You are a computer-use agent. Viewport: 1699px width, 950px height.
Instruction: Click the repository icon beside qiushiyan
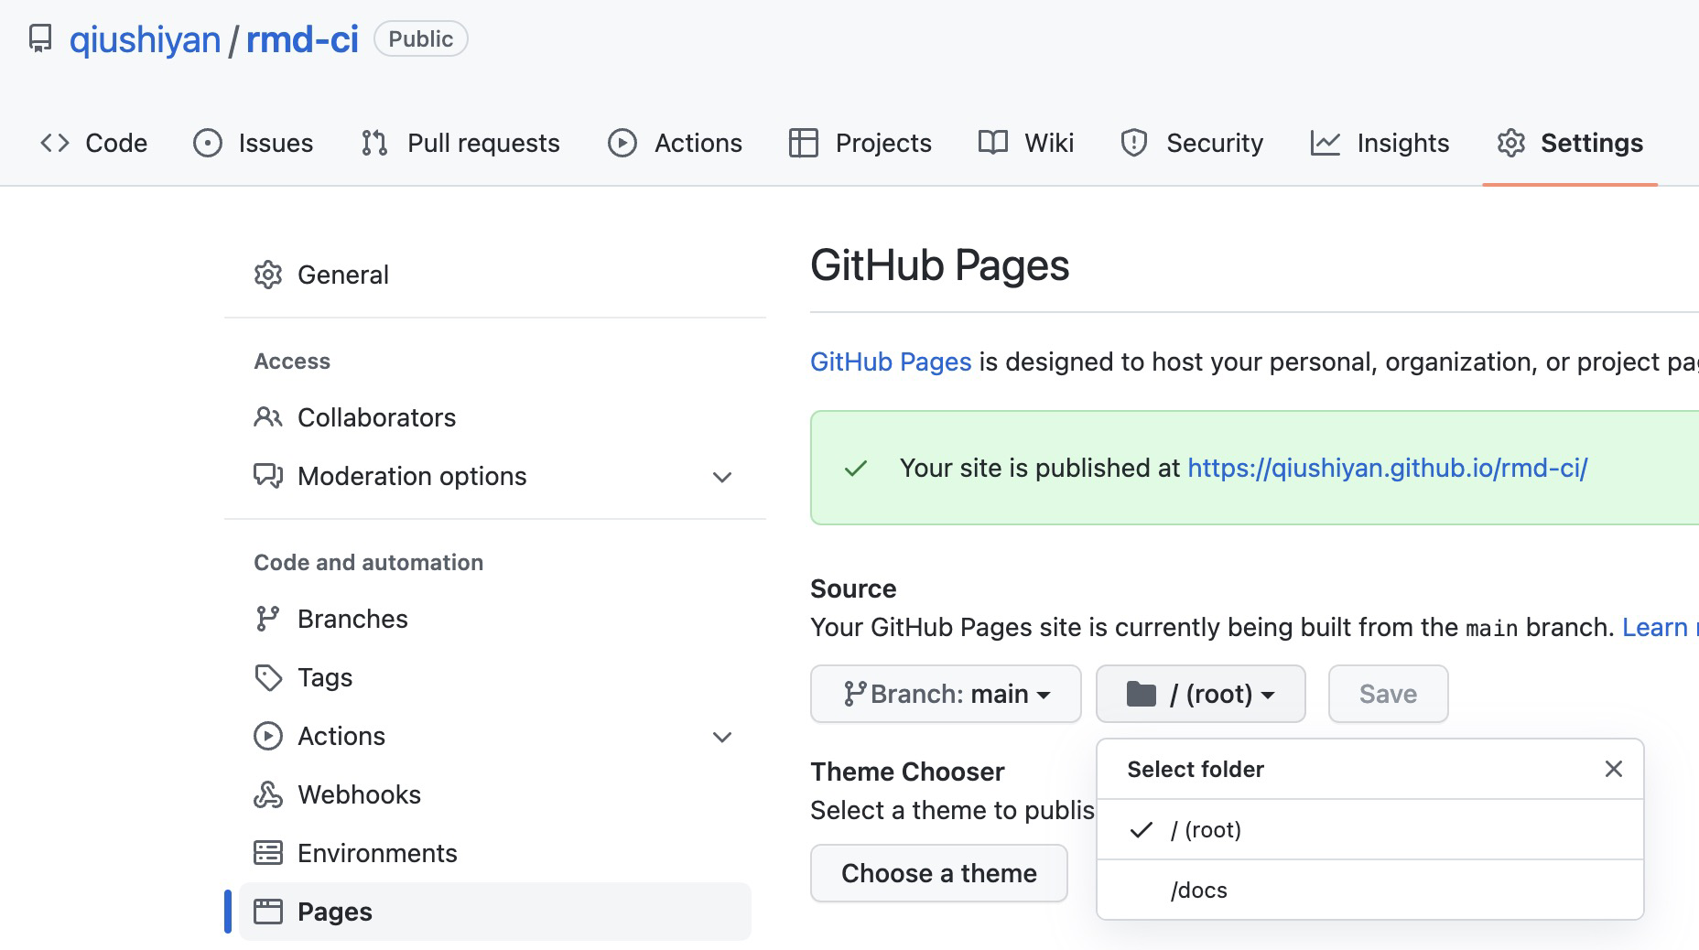(x=40, y=39)
